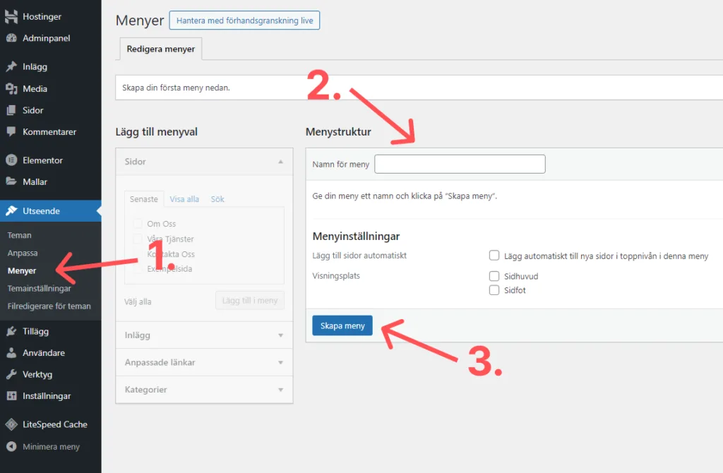Click the Elementor icon

tap(11, 160)
